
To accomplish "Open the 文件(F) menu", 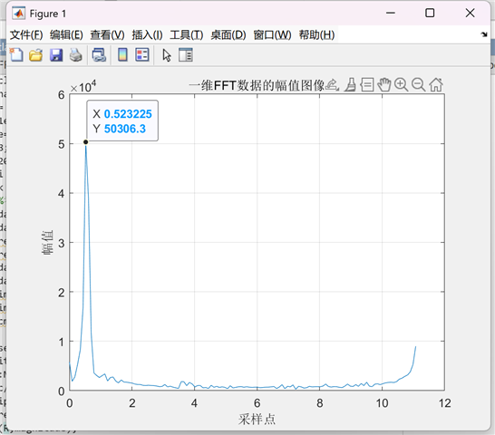I will (26, 34).
